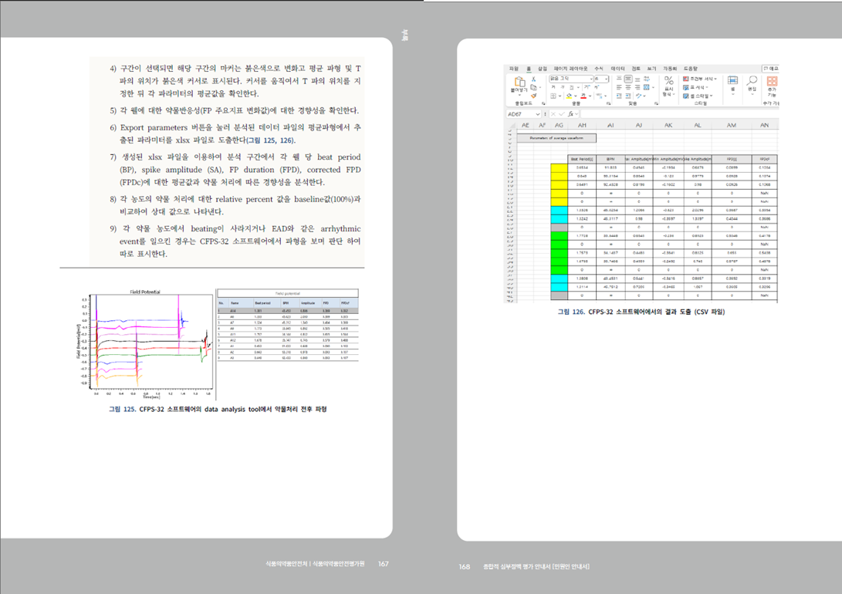
Task: Click the Increase Indent icon
Action: click(628, 96)
